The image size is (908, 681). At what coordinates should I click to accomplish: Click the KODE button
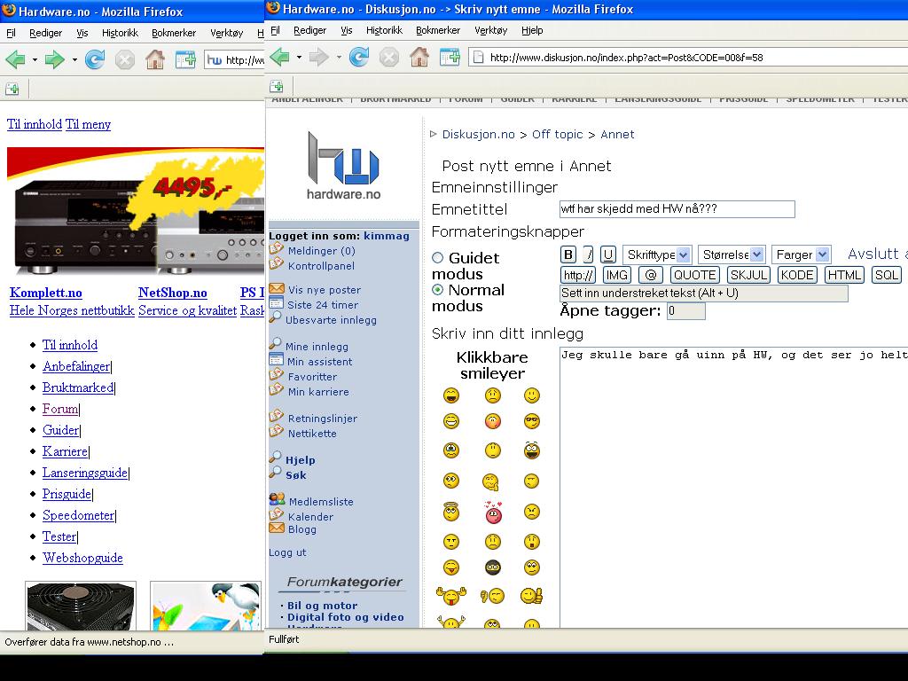[x=797, y=275]
